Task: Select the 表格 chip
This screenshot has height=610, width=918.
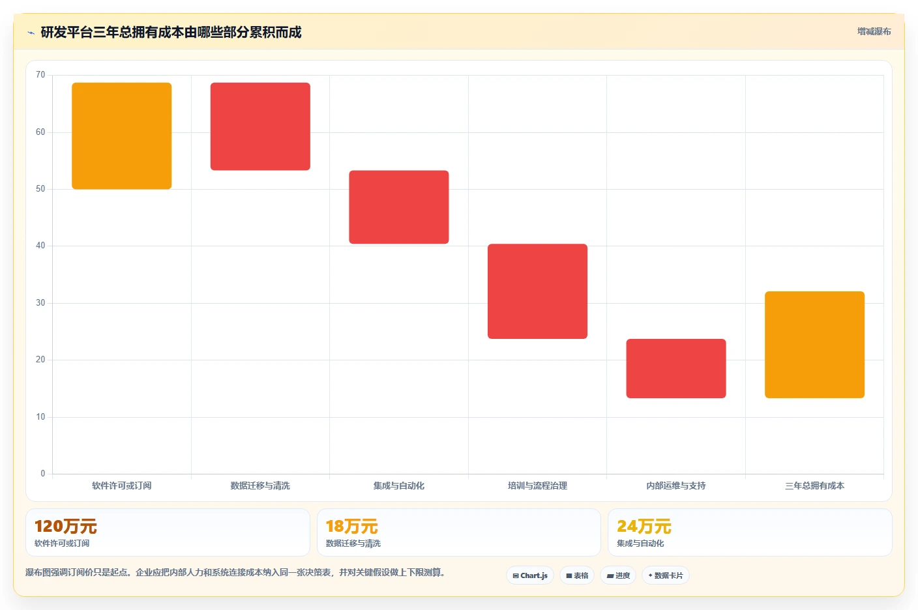Action: pos(577,575)
